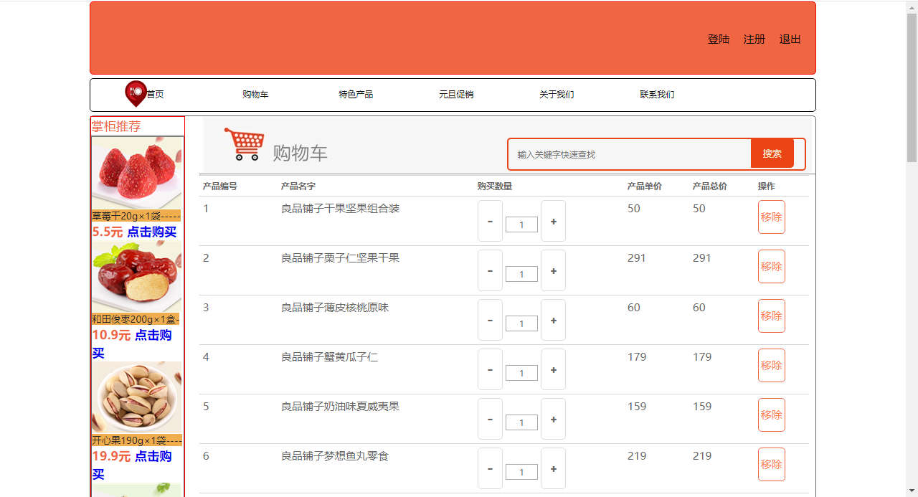Click the pistachio product thumbnail

point(137,397)
